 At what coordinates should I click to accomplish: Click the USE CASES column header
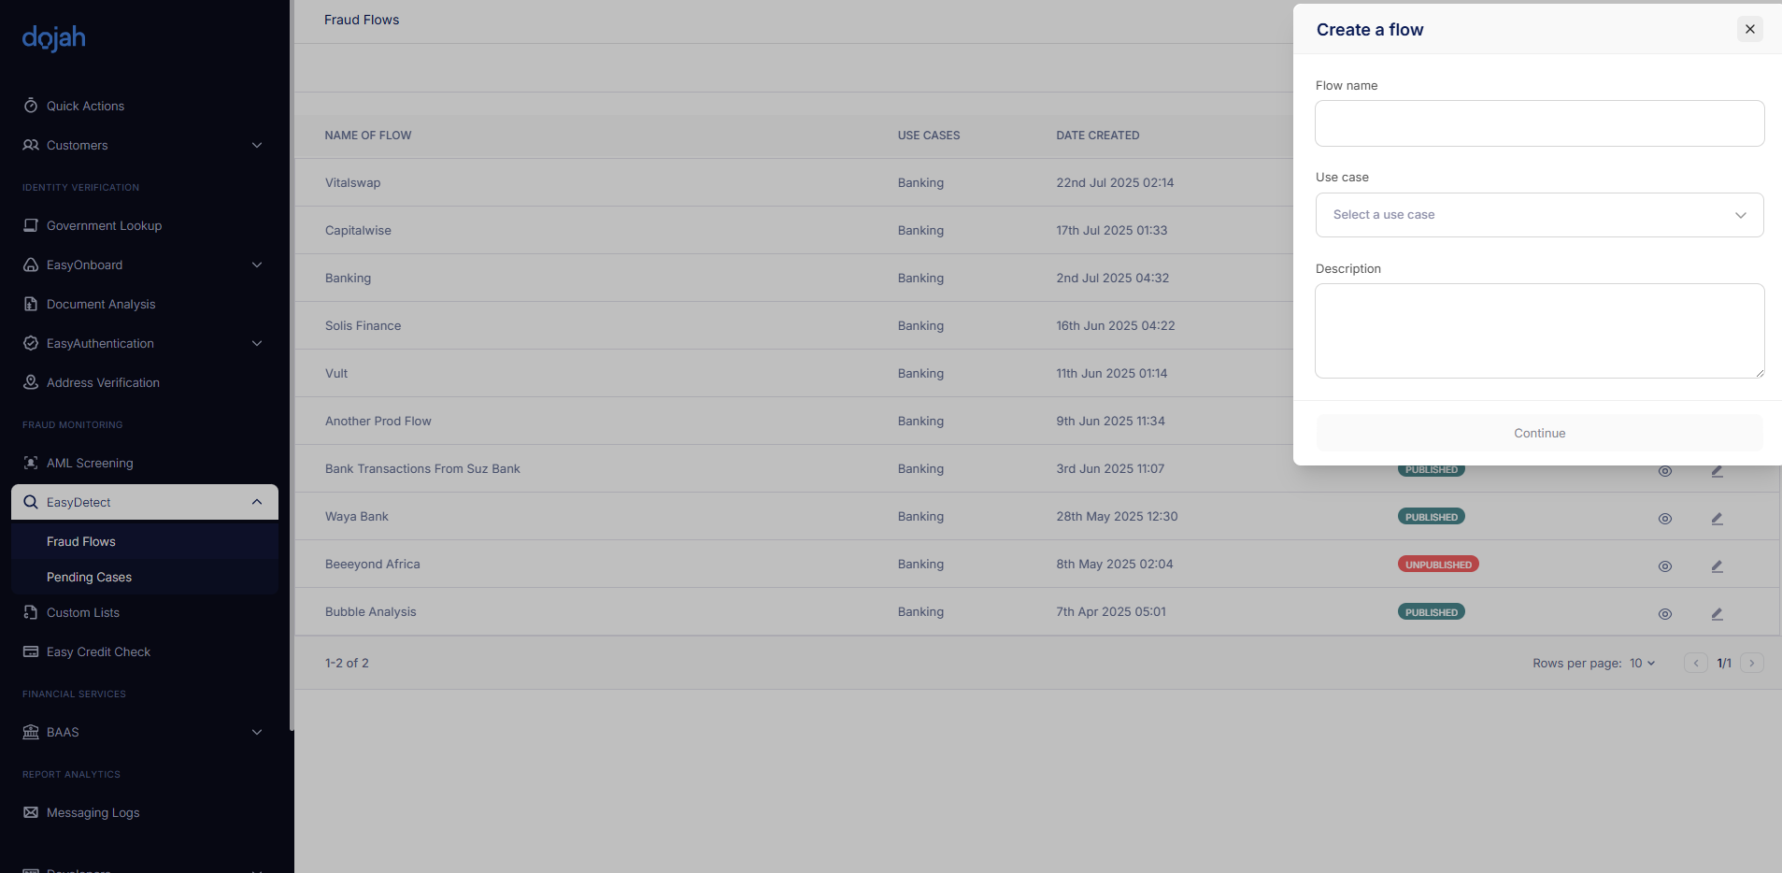click(x=929, y=136)
